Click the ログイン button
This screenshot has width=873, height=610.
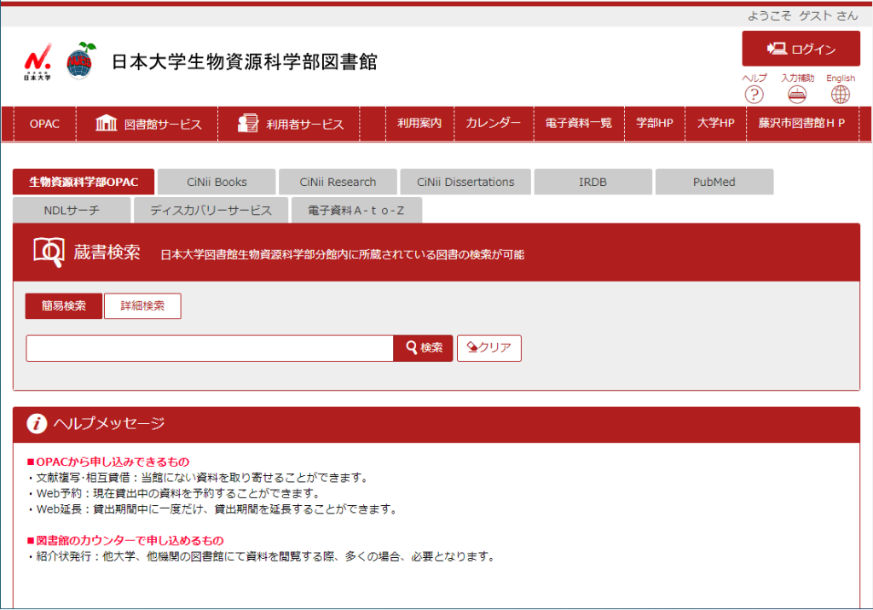point(801,49)
